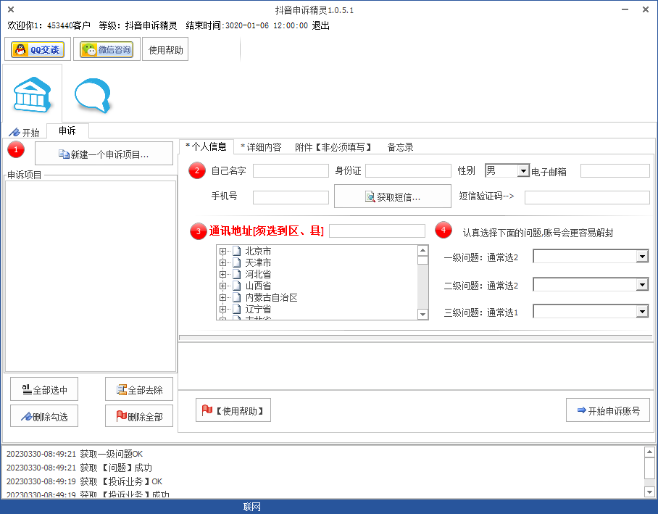658x514 pixels.
Task: Click 全部选中 button
Action: (44, 389)
